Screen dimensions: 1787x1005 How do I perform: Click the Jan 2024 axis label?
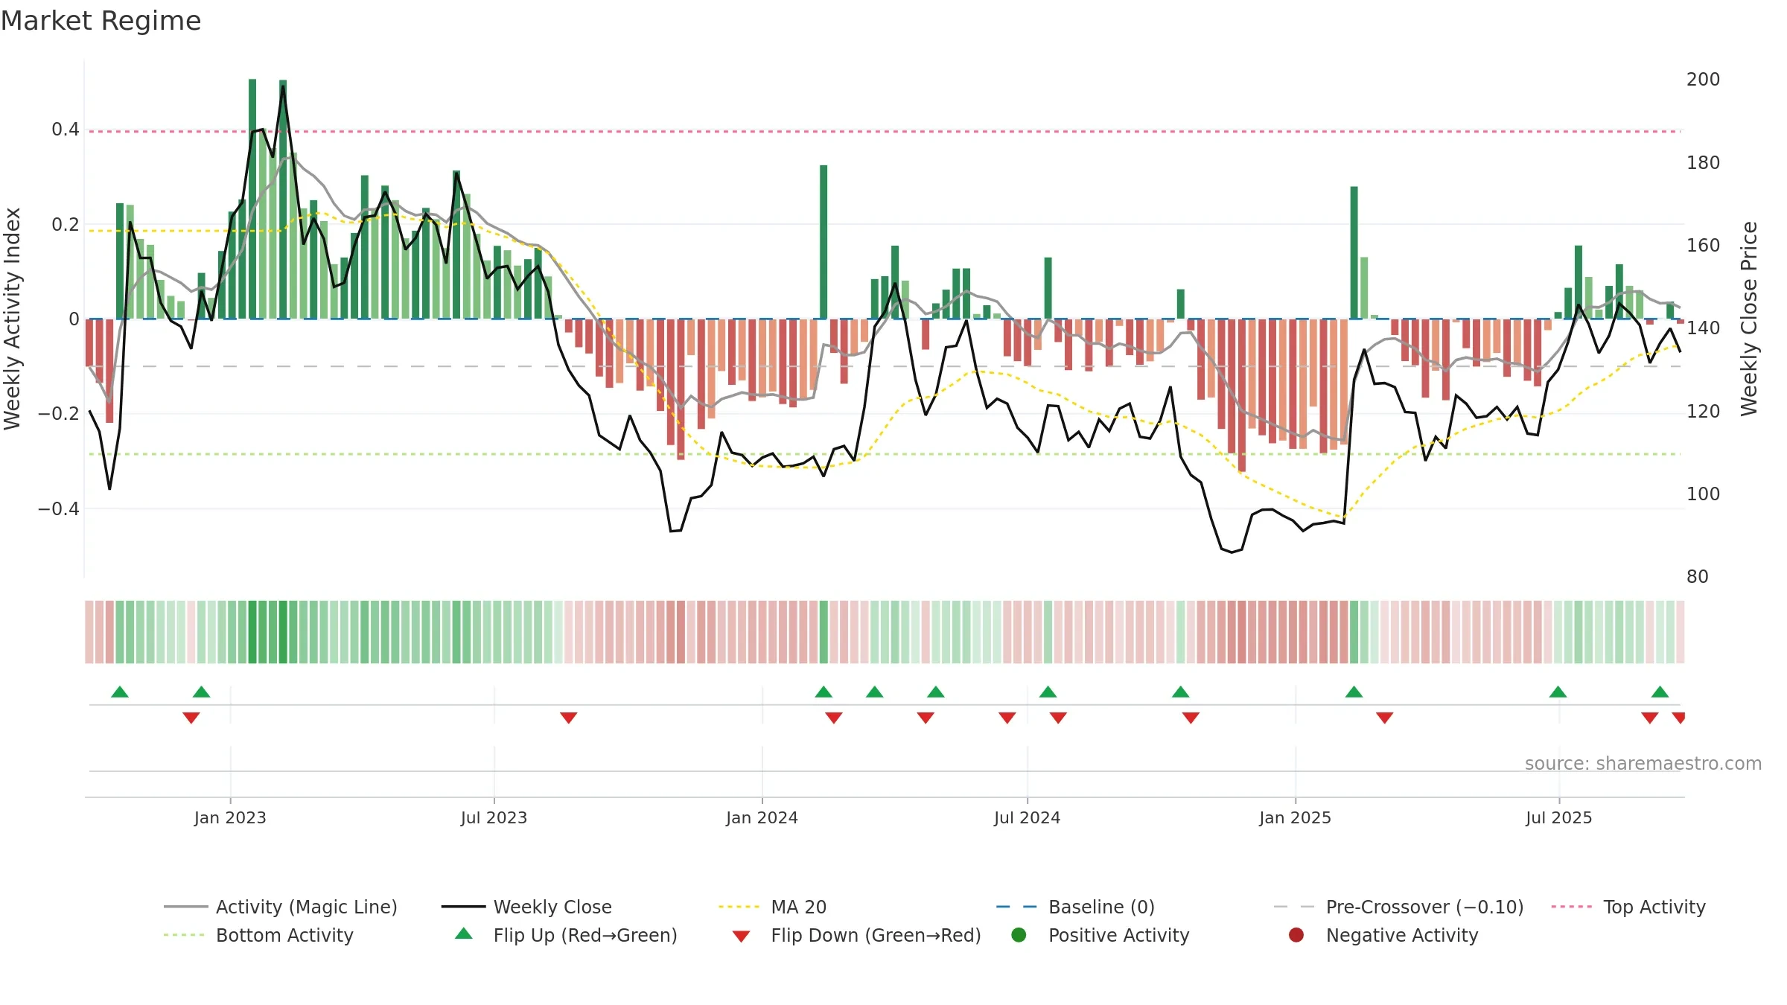[x=762, y=817]
